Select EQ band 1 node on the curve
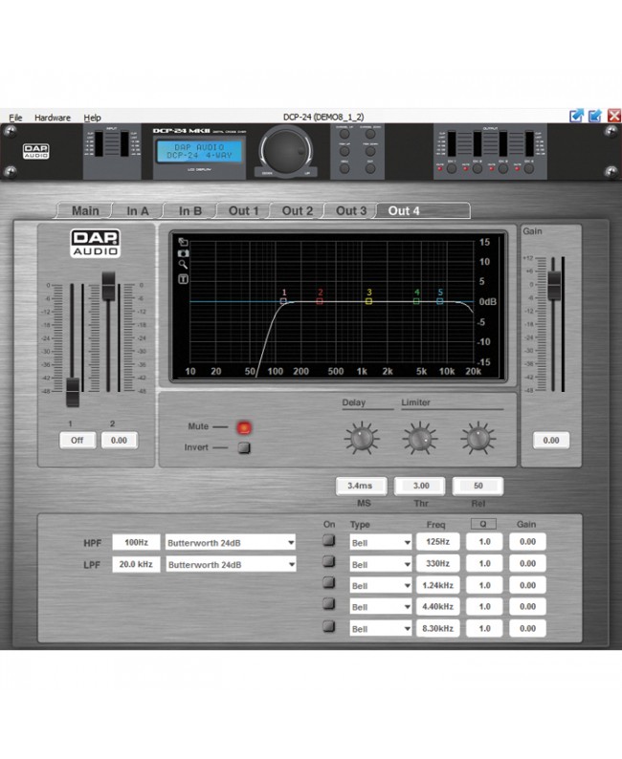622x759 pixels. coord(283,301)
